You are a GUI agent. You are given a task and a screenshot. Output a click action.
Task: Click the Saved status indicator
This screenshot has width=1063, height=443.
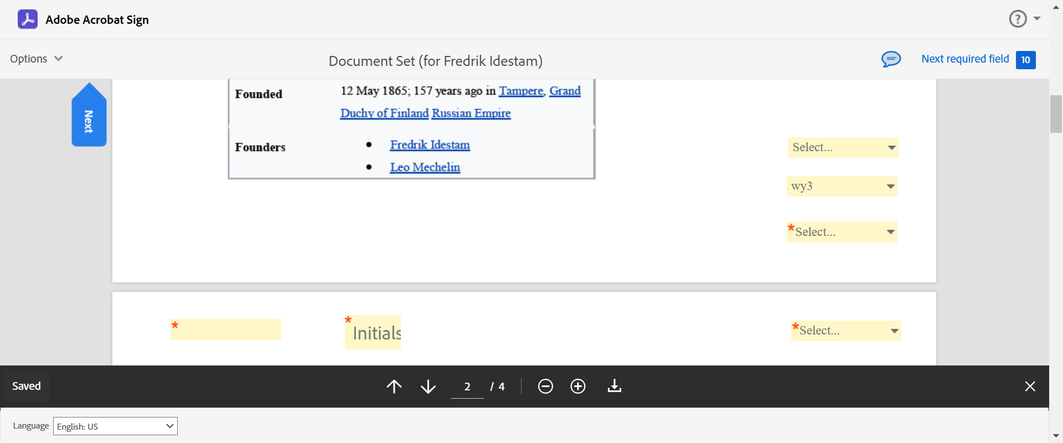pyautogui.click(x=27, y=386)
